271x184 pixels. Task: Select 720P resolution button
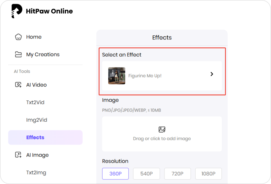(x=177, y=174)
